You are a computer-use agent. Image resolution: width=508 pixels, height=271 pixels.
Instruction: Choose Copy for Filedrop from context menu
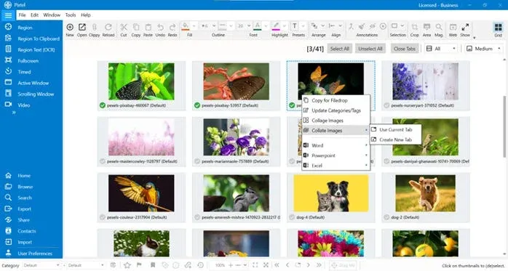tap(336, 100)
